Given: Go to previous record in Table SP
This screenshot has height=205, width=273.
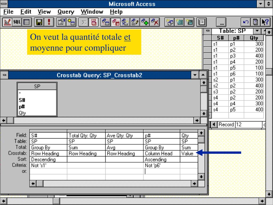Looking at the screenshot, I should (214, 124).
